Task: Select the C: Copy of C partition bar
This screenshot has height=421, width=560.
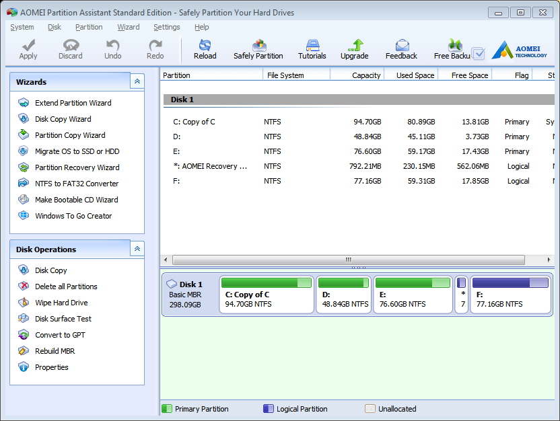Action: (x=267, y=295)
